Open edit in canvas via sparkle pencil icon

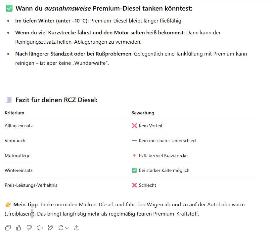point(50,228)
